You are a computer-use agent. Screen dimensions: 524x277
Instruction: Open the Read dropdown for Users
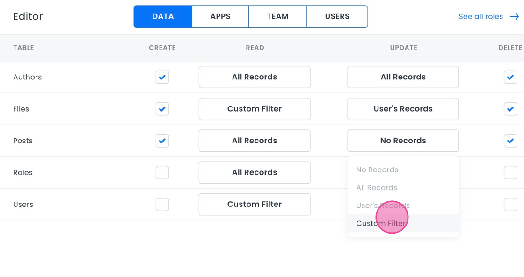[x=254, y=204]
